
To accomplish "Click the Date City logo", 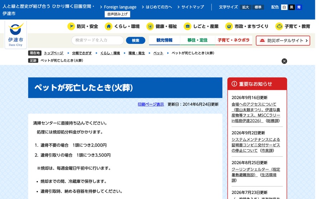I will (16, 35).
